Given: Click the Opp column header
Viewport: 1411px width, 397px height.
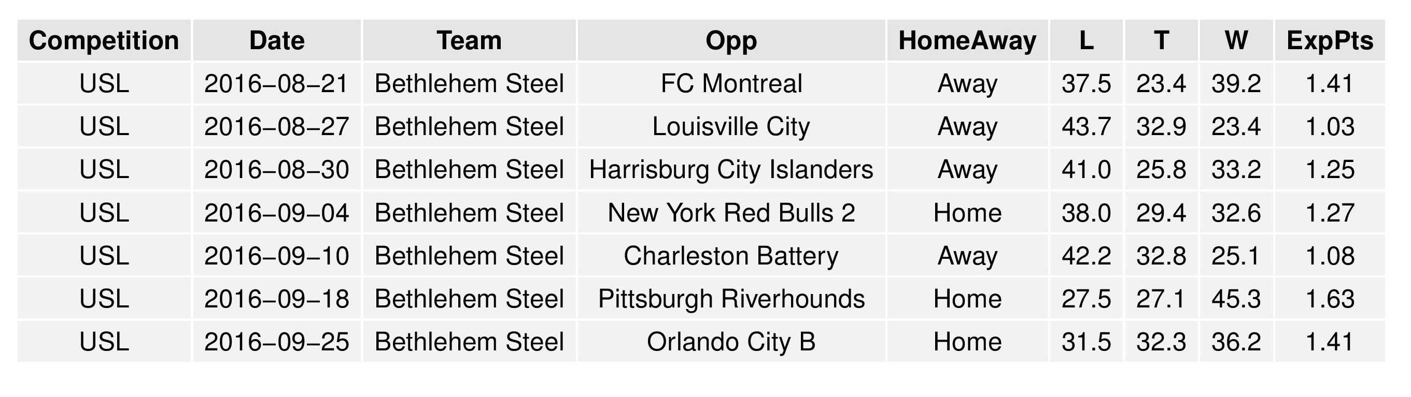Looking at the screenshot, I should [731, 40].
